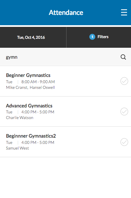This screenshot has height=198, width=131.
Task: Click instructors Mike Cranst, Hansel Oswell
Action: [30, 88]
